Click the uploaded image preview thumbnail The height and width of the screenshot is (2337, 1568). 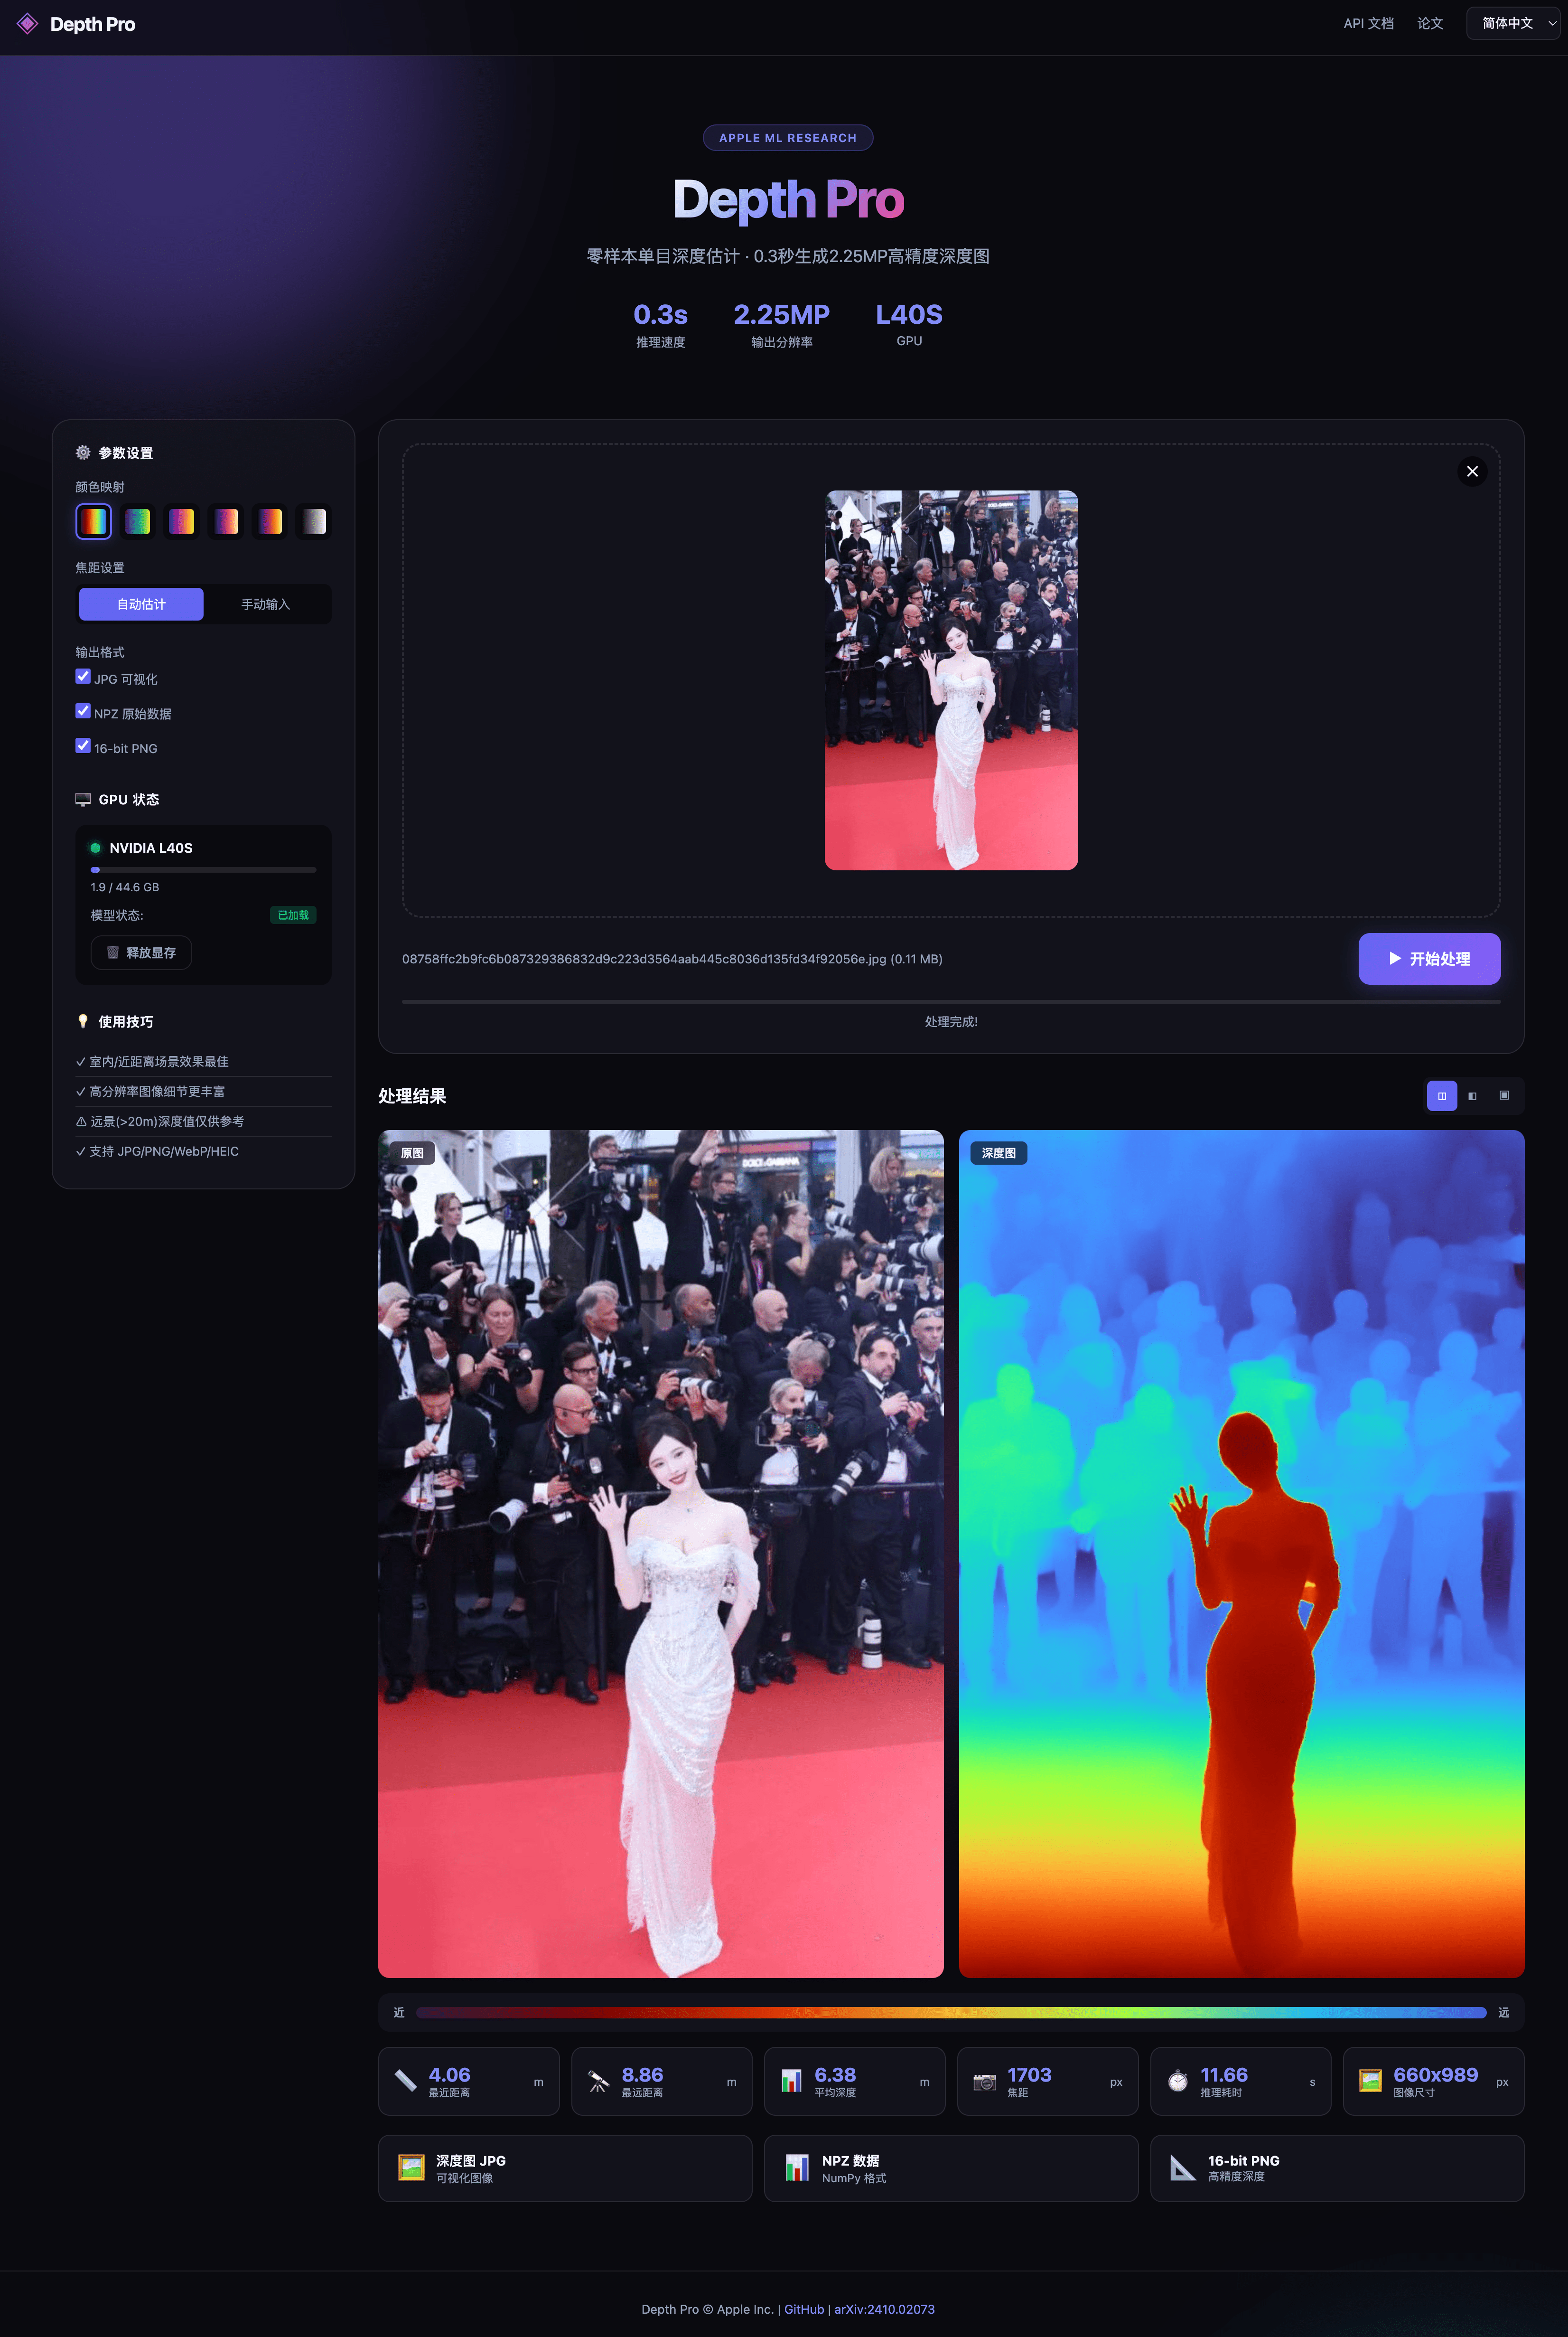951,680
